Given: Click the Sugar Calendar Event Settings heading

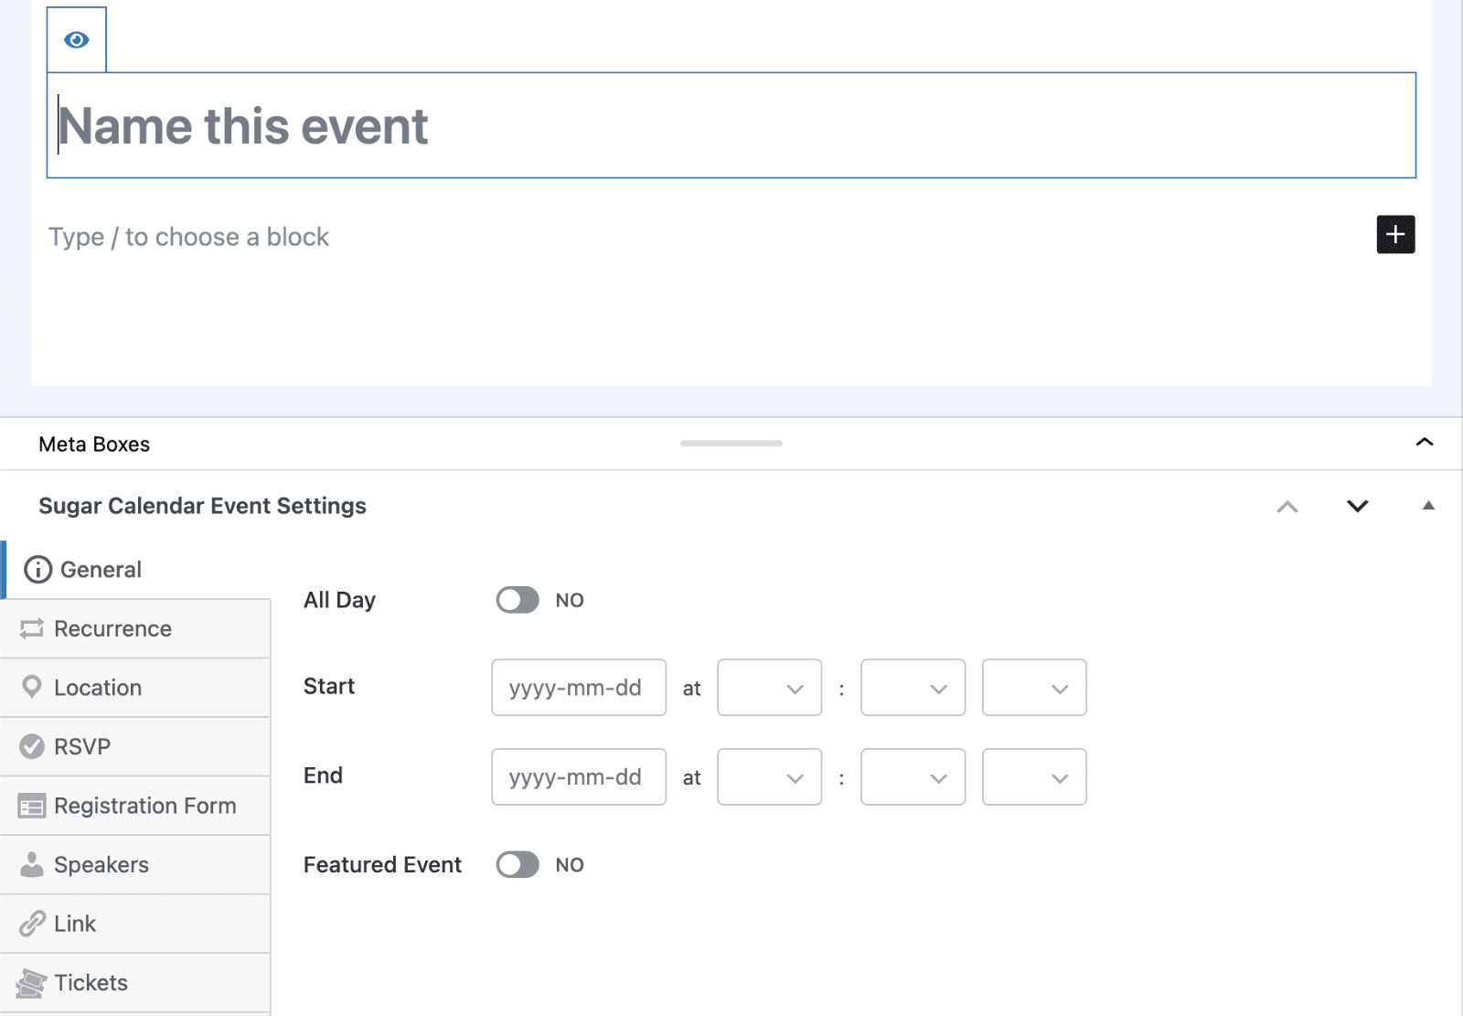Looking at the screenshot, I should click(x=202, y=506).
